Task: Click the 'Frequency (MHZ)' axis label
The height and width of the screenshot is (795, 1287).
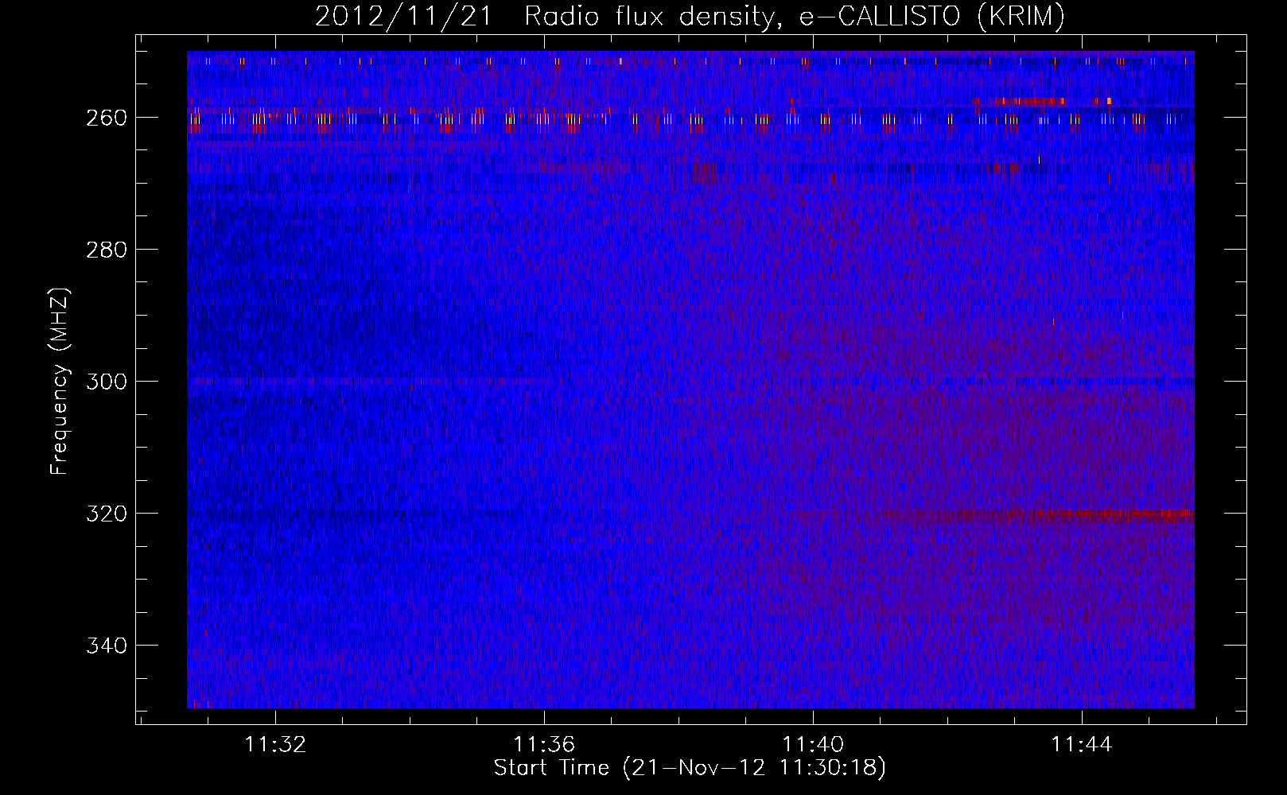Action: (x=60, y=382)
